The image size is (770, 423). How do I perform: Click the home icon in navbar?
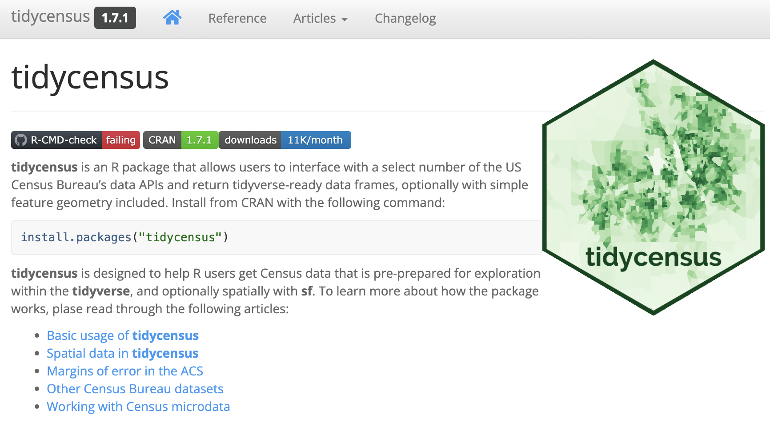click(172, 18)
